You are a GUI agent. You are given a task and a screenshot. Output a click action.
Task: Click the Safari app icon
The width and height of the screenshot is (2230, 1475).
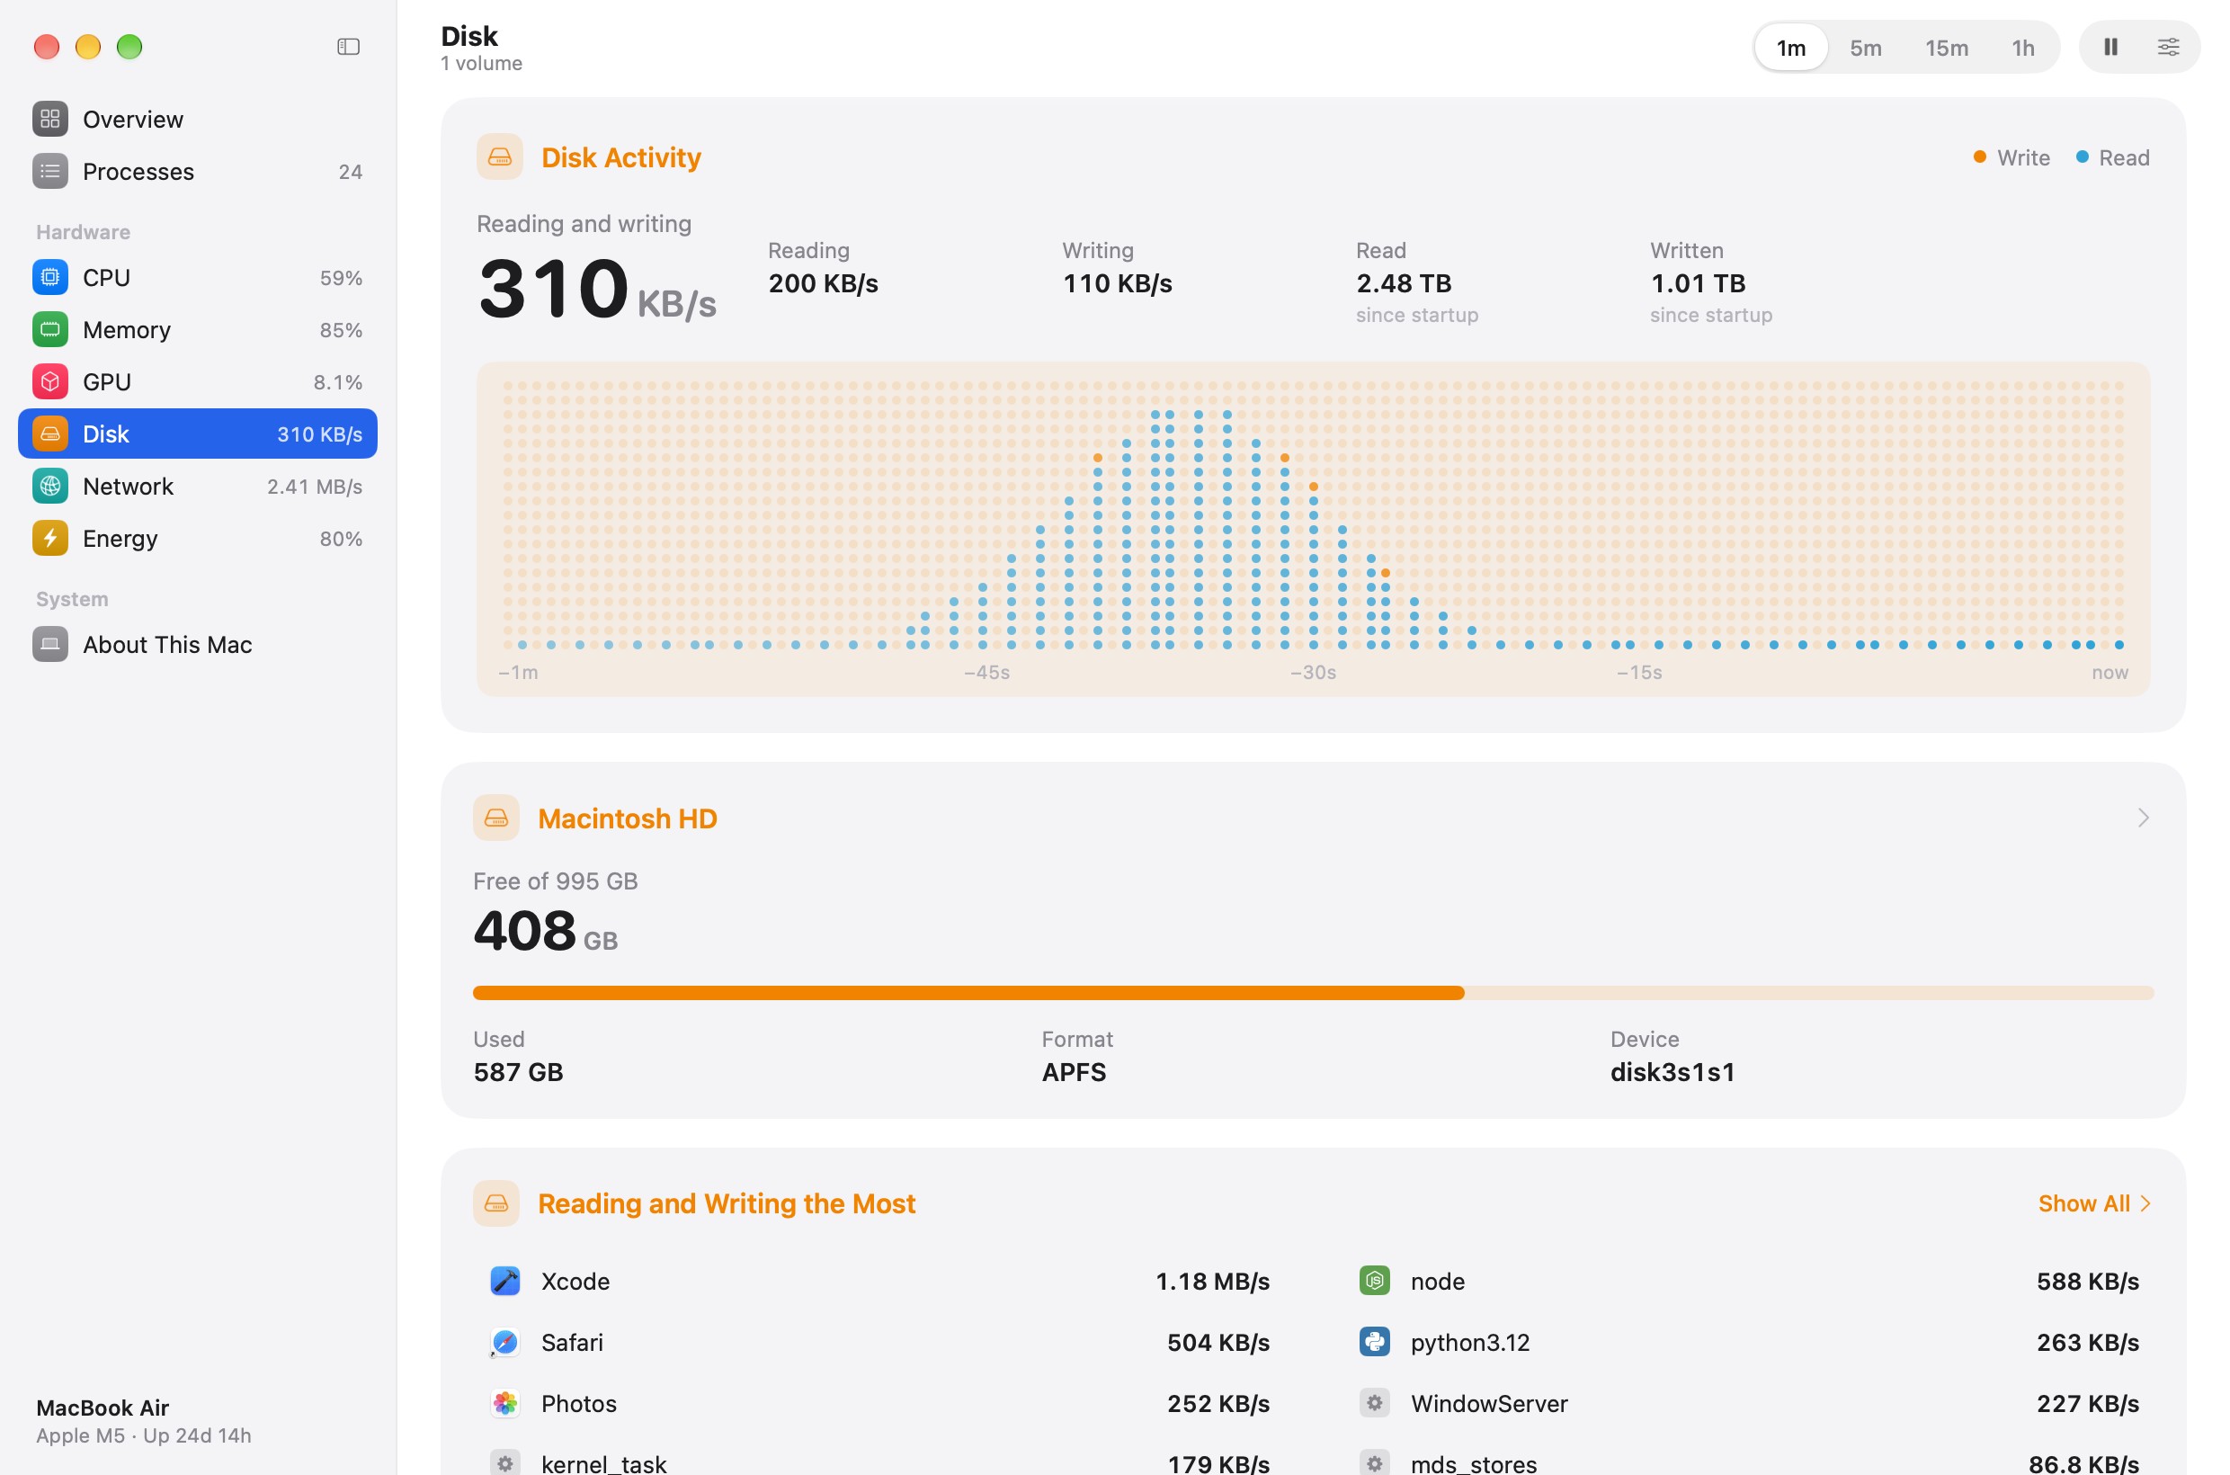tap(505, 1343)
